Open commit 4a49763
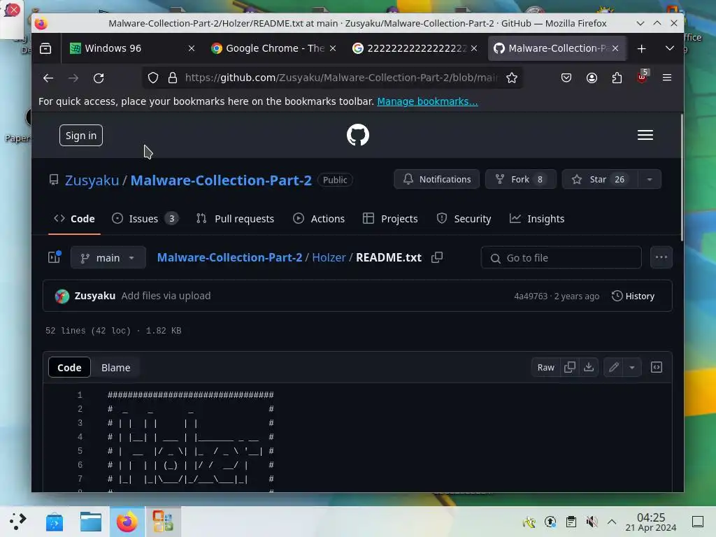 pyautogui.click(x=531, y=296)
